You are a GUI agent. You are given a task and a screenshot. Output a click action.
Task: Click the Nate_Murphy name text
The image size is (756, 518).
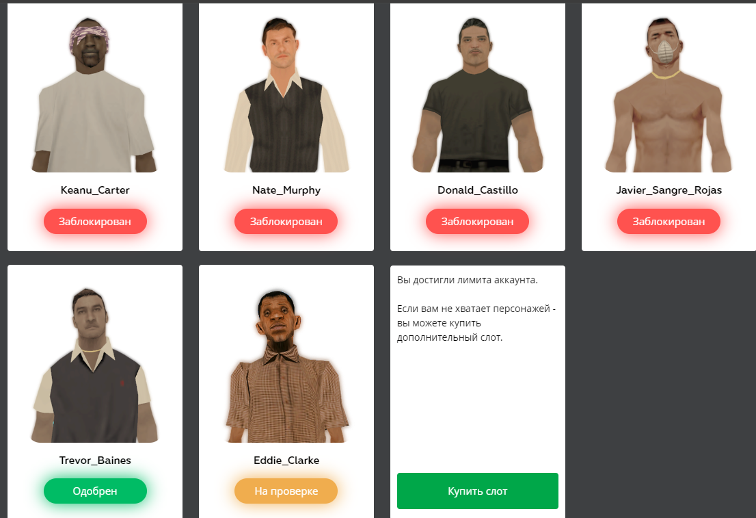click(286, 190)
